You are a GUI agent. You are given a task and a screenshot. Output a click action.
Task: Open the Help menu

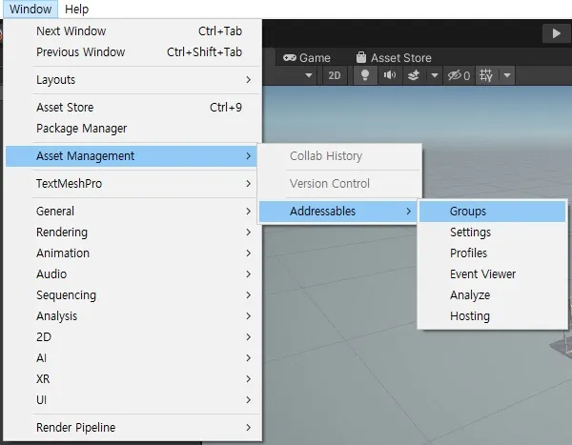coord(76,9)
